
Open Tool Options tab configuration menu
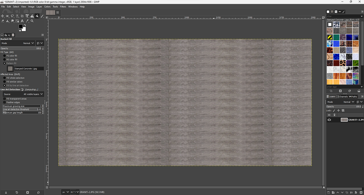click(x=43, y=35)
